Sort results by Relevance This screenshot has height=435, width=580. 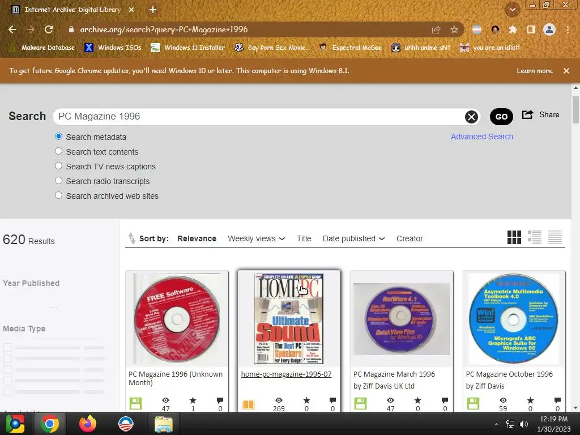(197, 238)
